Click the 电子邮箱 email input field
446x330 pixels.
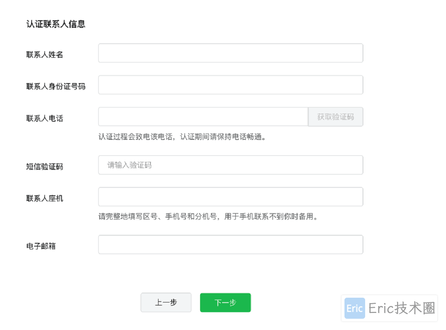230,245
